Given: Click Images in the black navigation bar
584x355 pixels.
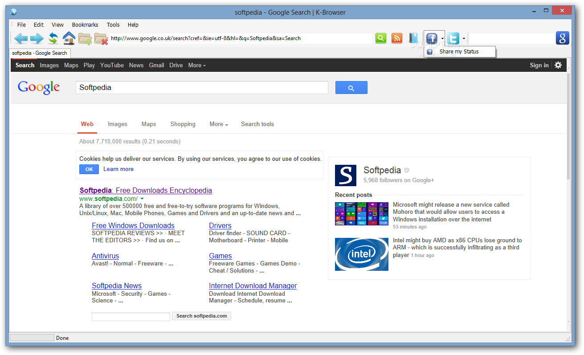Looking at the screenshot, I should point(49,65).
